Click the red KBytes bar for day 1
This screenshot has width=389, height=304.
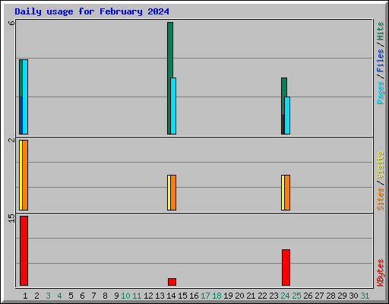24,251
